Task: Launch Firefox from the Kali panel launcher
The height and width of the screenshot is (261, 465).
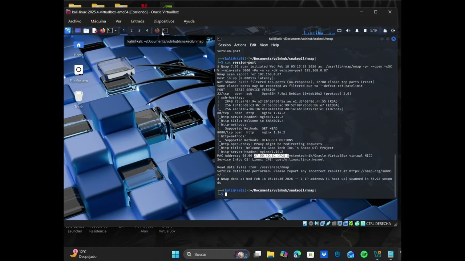Action: [102, 30]
